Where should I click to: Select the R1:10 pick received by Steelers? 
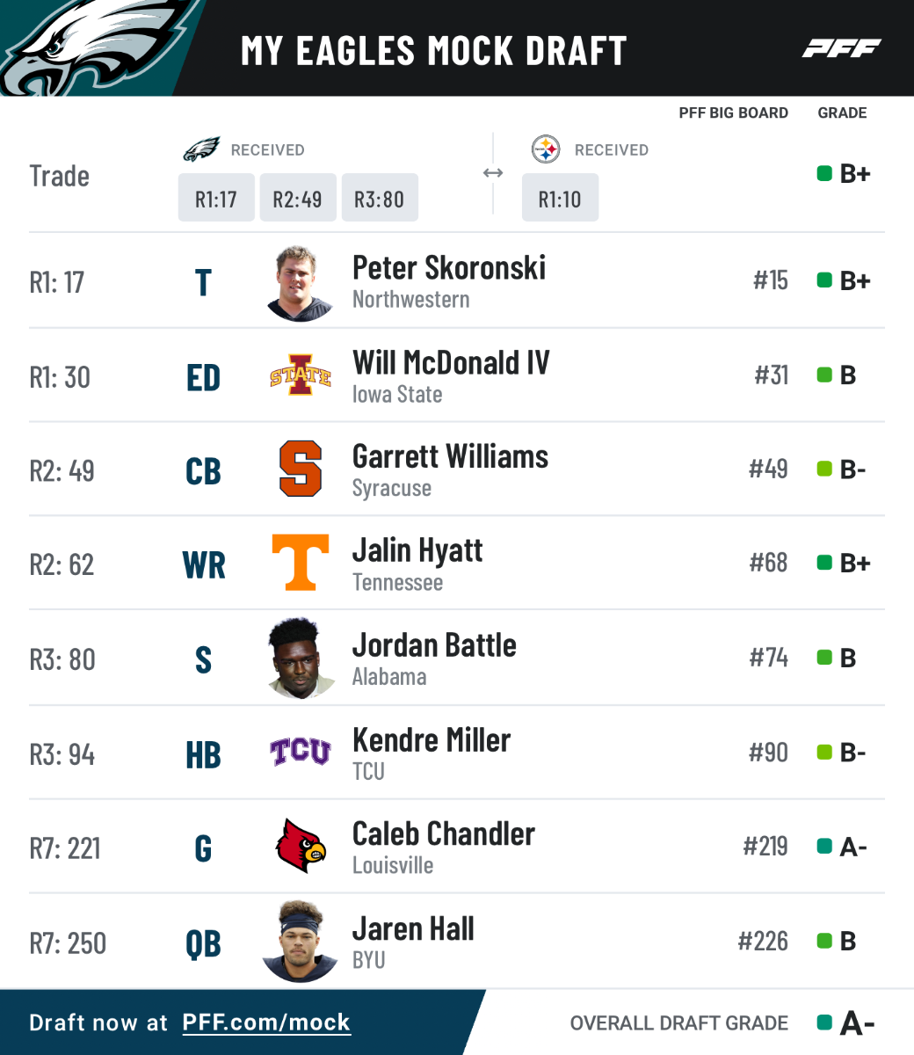tap(560, 199)
